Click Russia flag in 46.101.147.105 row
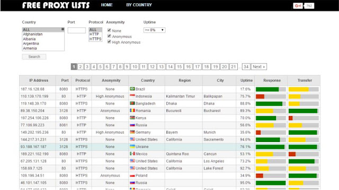Screen dimensions: 339x190 (132, 183)
